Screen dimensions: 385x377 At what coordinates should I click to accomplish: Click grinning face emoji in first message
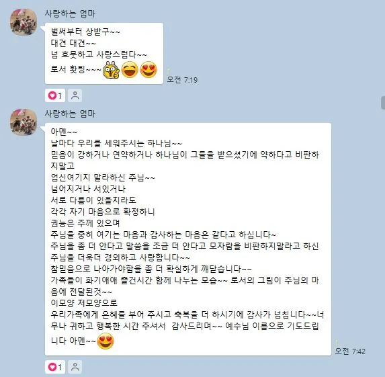click(x=130, y=70)
